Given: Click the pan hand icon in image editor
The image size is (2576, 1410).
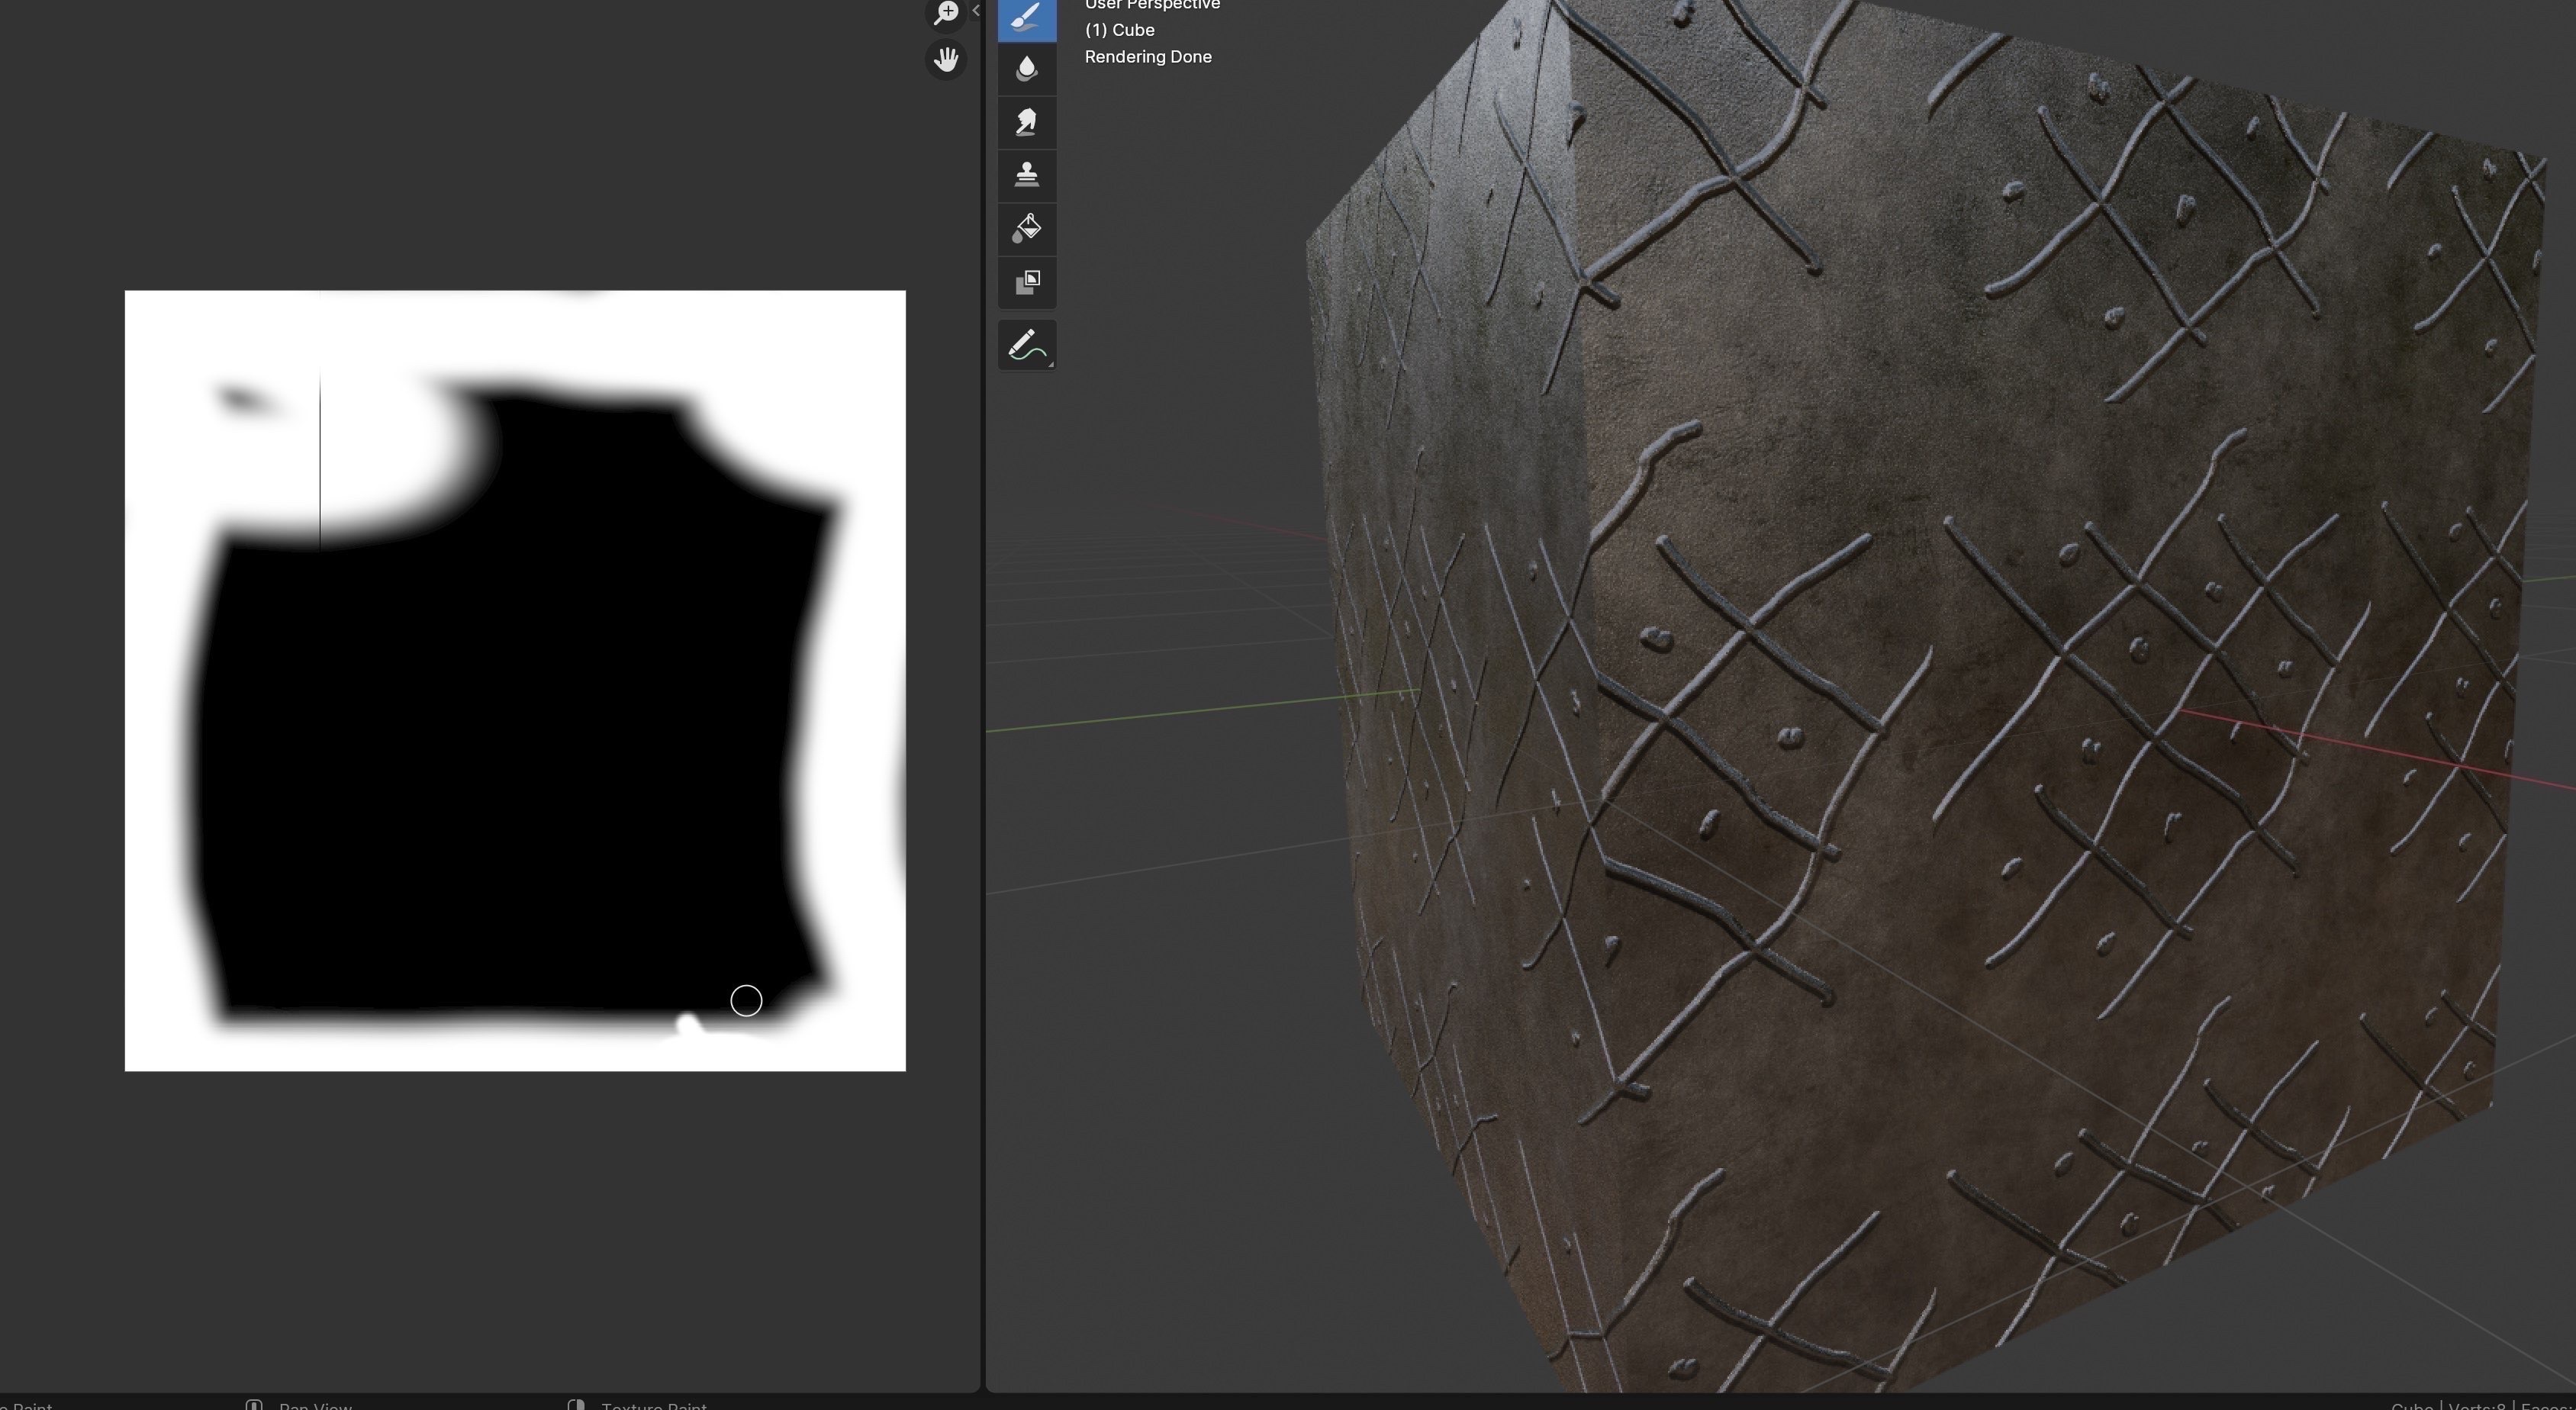Looking at the screenshot, I should pos(946,60).
